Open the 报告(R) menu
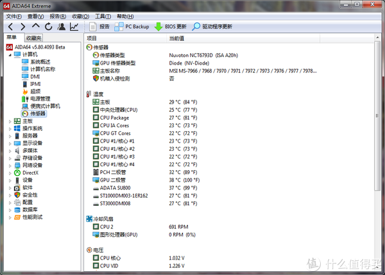The height and width of the screenshot is (275, 385). click(58, 17)
